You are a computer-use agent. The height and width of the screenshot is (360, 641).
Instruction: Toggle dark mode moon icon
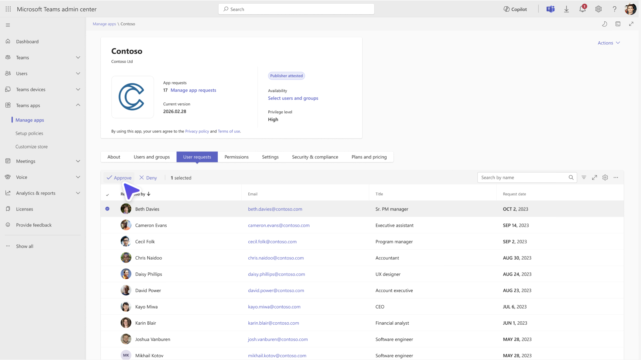605,24
